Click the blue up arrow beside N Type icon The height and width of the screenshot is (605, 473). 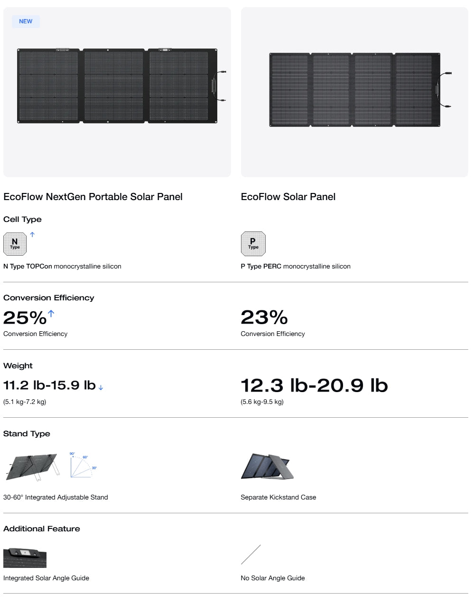coord(32,234)
